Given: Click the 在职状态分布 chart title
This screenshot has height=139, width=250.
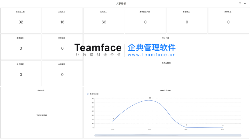Looking at the screenshot, I should coord(166,90).
